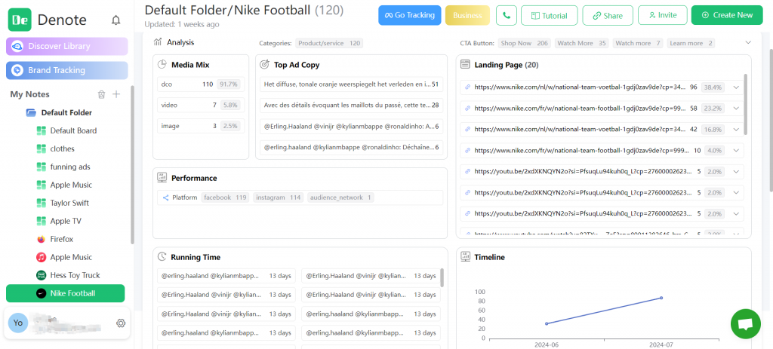This screenshot has width=773, height=349.
Task: Click the Performance panel icon
Action: point(162,178)
